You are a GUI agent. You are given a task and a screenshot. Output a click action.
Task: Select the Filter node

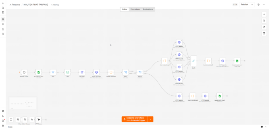tap(53, 72)
